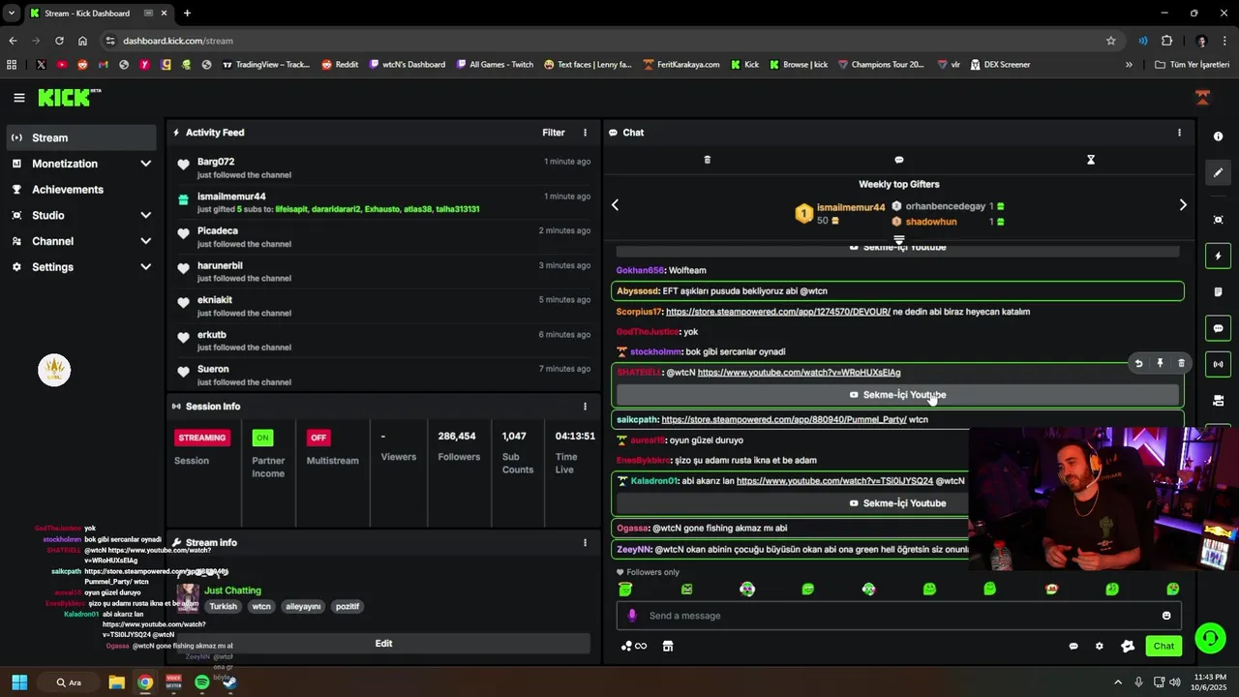
Task: Click the orange profile avatar at top right
Action: click(1202, 98)
